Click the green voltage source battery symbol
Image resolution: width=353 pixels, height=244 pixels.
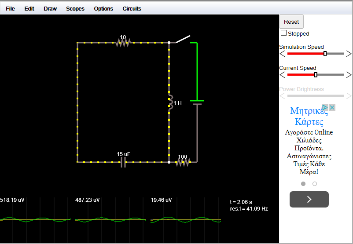197,102
